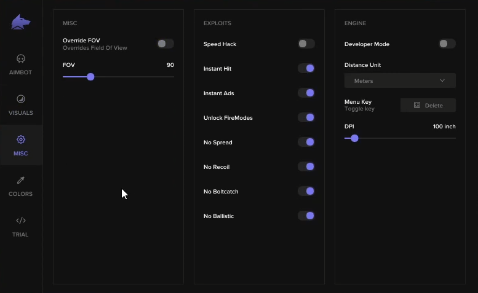Open the Trial code brackets icon
This screenshot has height=293, width=478.
[x=20, y=221]
